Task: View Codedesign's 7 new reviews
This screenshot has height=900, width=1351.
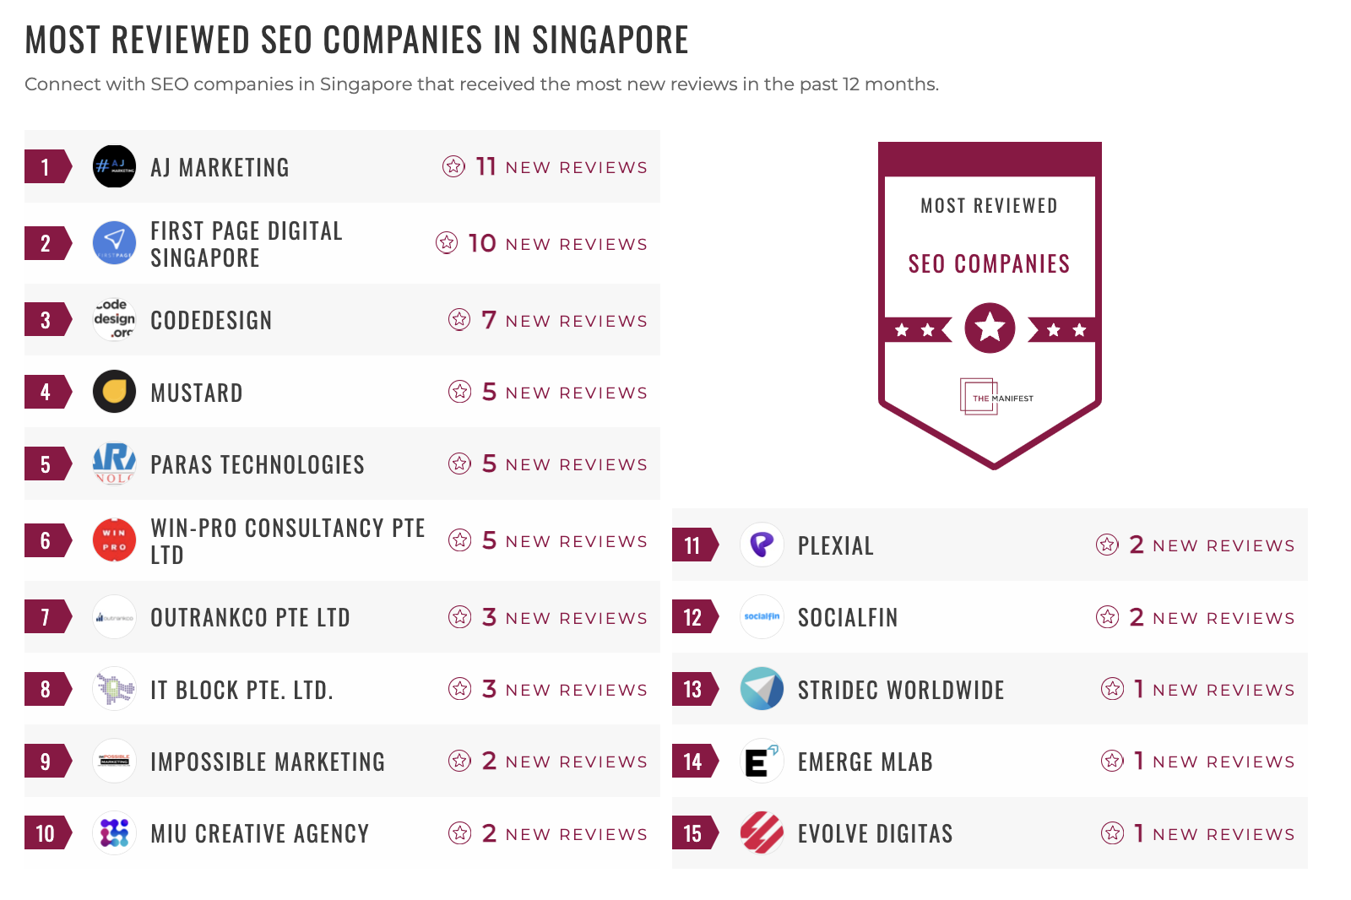Action: pyautogui.click(x=548, y=321)
